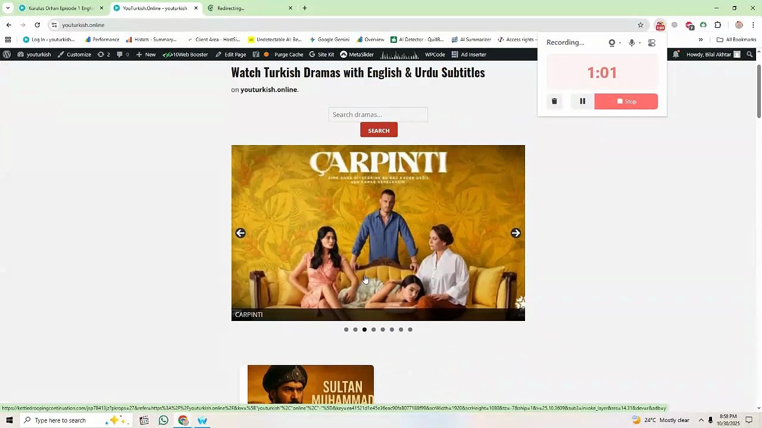Open the MetaSlider admin bar item
Screen dimensions: 762x428
tap(357, 54)
